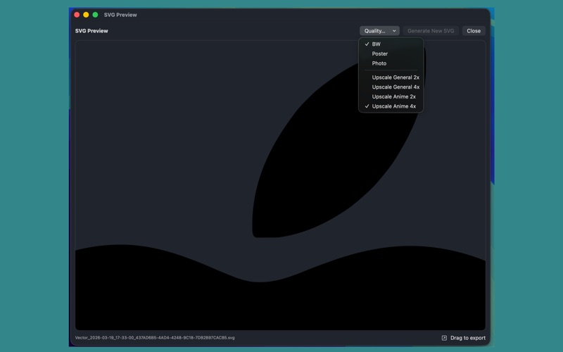Click the SVG Preview heading text
Screen dimensions: 563x352
(91, 31)
